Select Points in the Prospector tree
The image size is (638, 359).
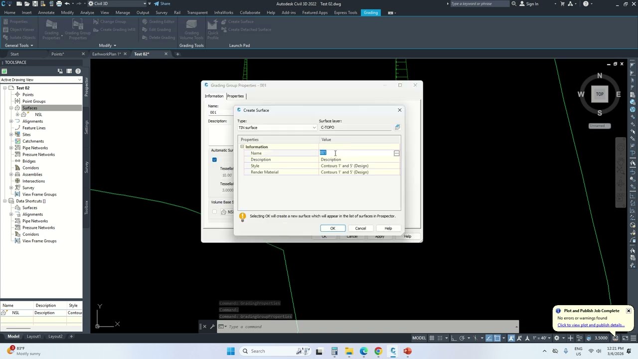[28, 95]
